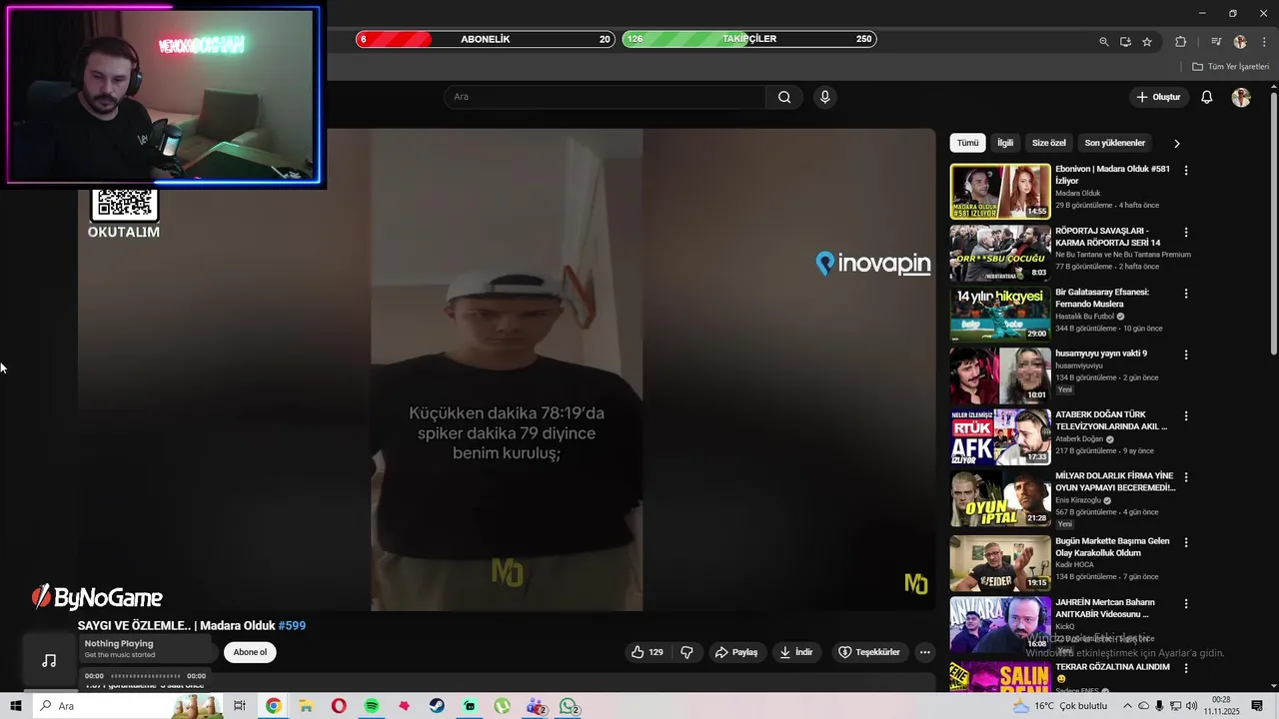The width and height of the screenshot is (1279, 719).
Task: Open Task View on the taskbar
Action: [x=240, y=706]
